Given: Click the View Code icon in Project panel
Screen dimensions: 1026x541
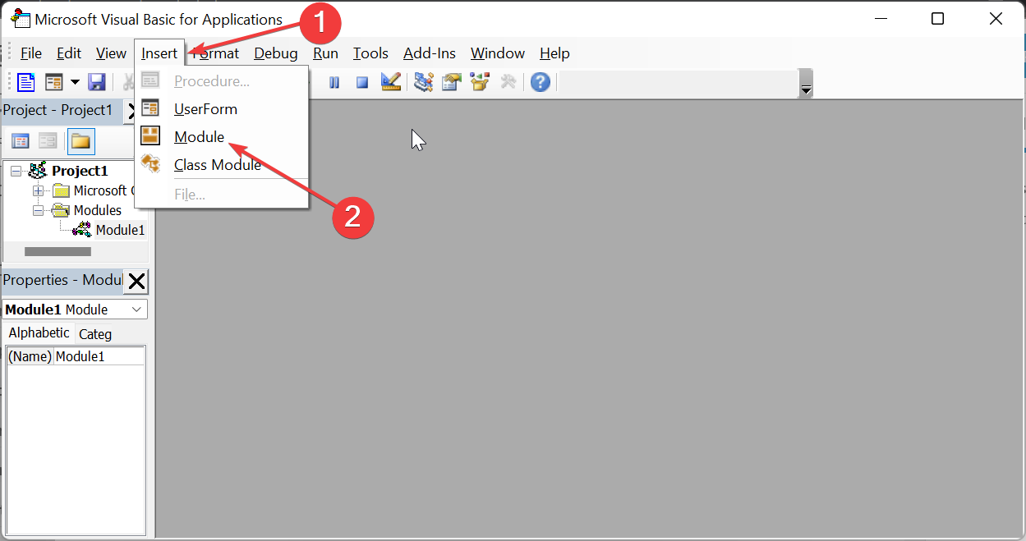Looking at the screenshot, I should click(20, 141).
